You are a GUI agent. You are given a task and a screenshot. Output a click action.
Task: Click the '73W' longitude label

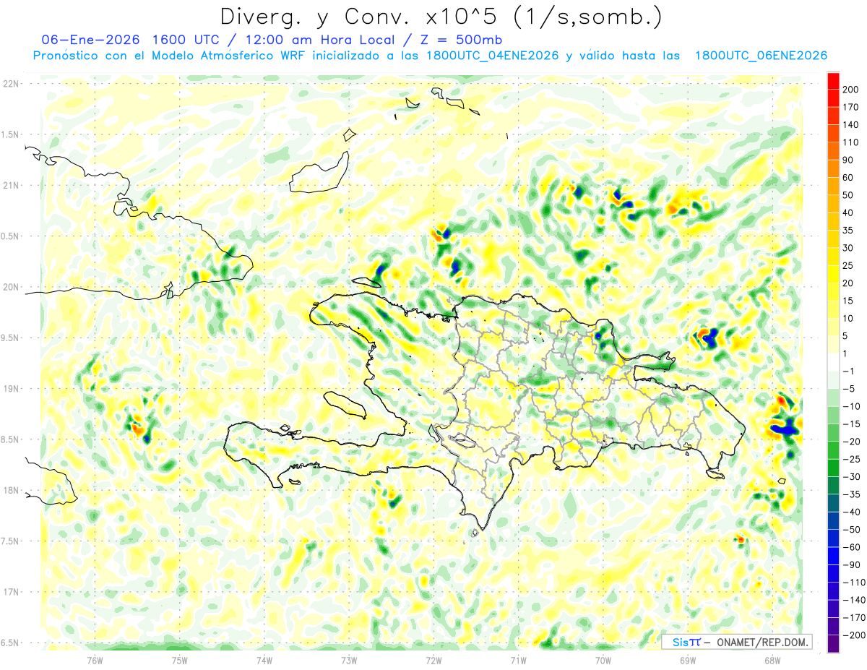[349, 660]
